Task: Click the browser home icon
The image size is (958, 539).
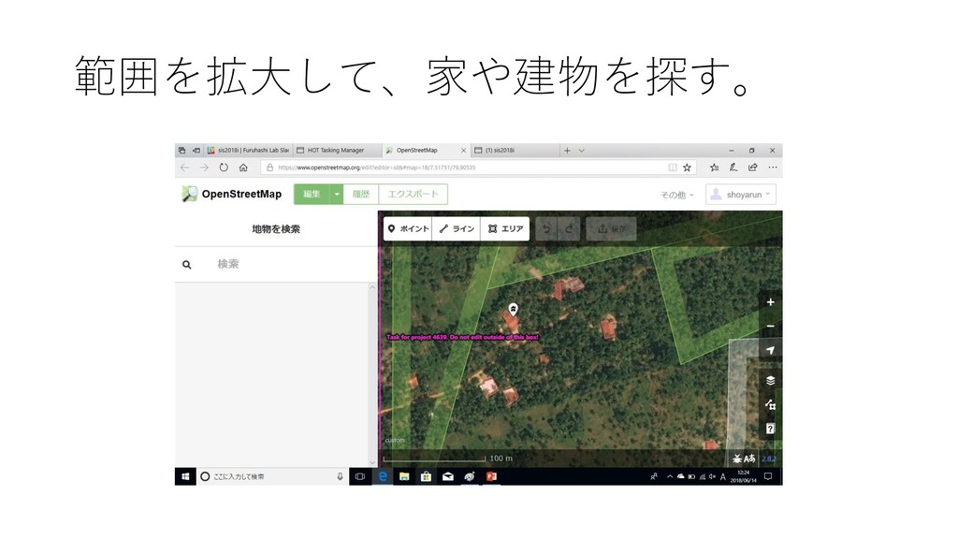Action: coord(243,168)
